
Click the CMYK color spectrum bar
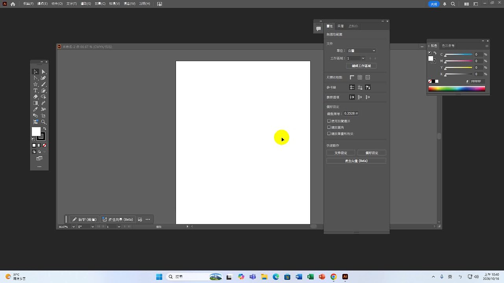point(457,89)
